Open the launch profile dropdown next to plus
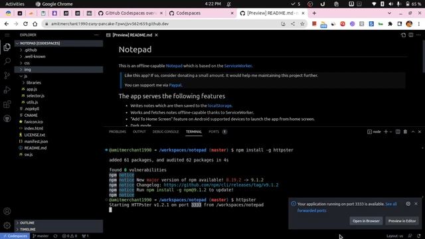 [391, 131]
